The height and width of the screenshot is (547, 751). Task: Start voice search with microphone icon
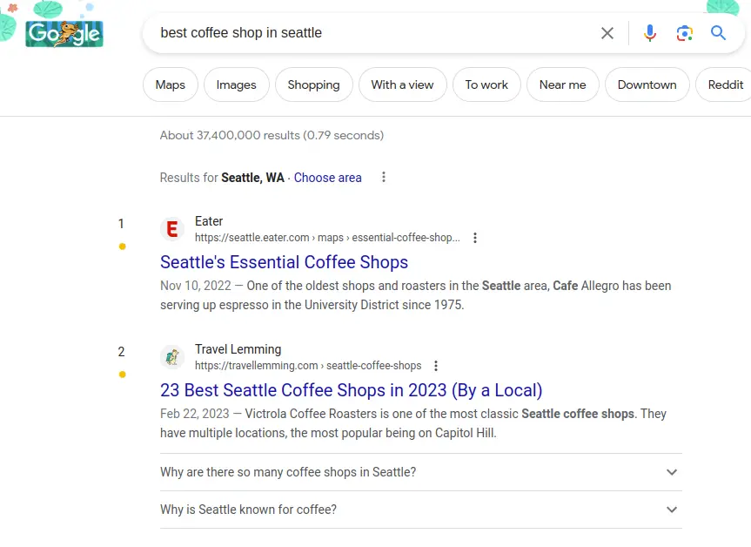pos(650,33)
